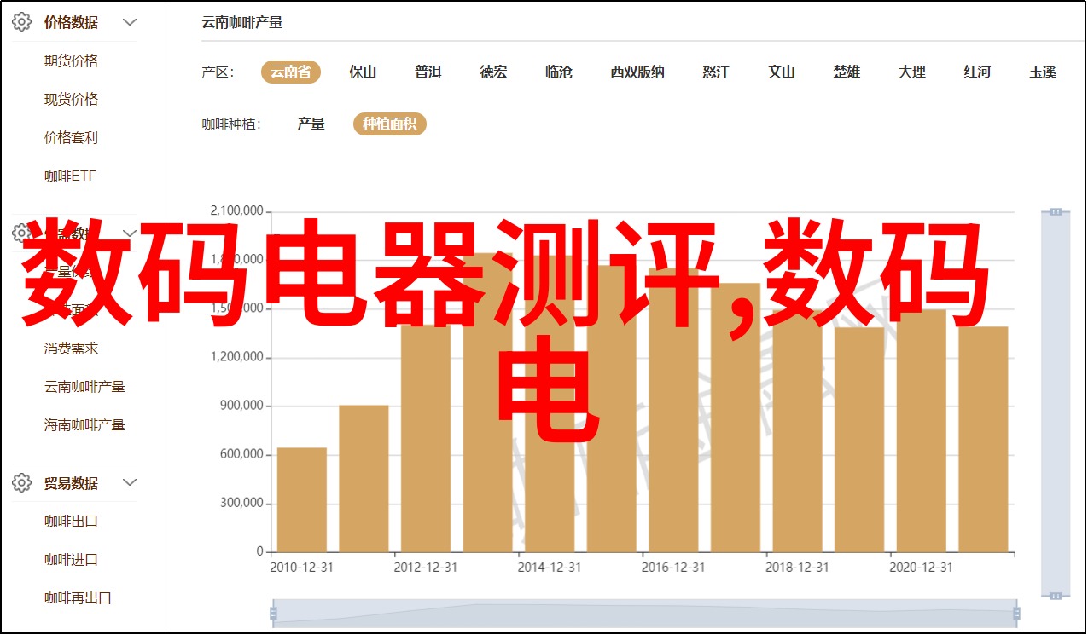1088x634 pixels.
Task: Select the 保山 region filter
Action: (x=363, y=72)
